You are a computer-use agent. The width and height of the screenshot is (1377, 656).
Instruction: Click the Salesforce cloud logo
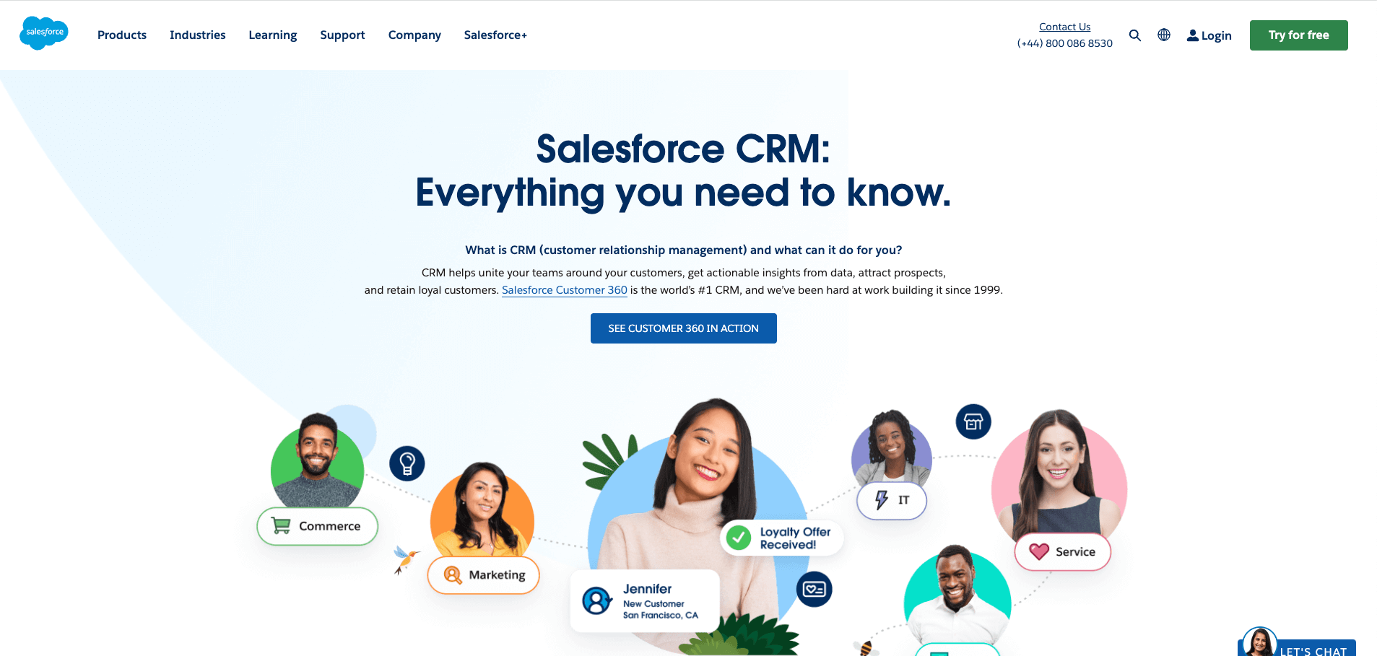point(44,33)
